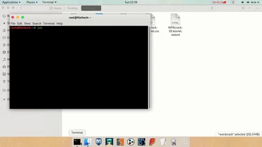Toggle list view icon in Files toolbar

[x=243, y=8]
